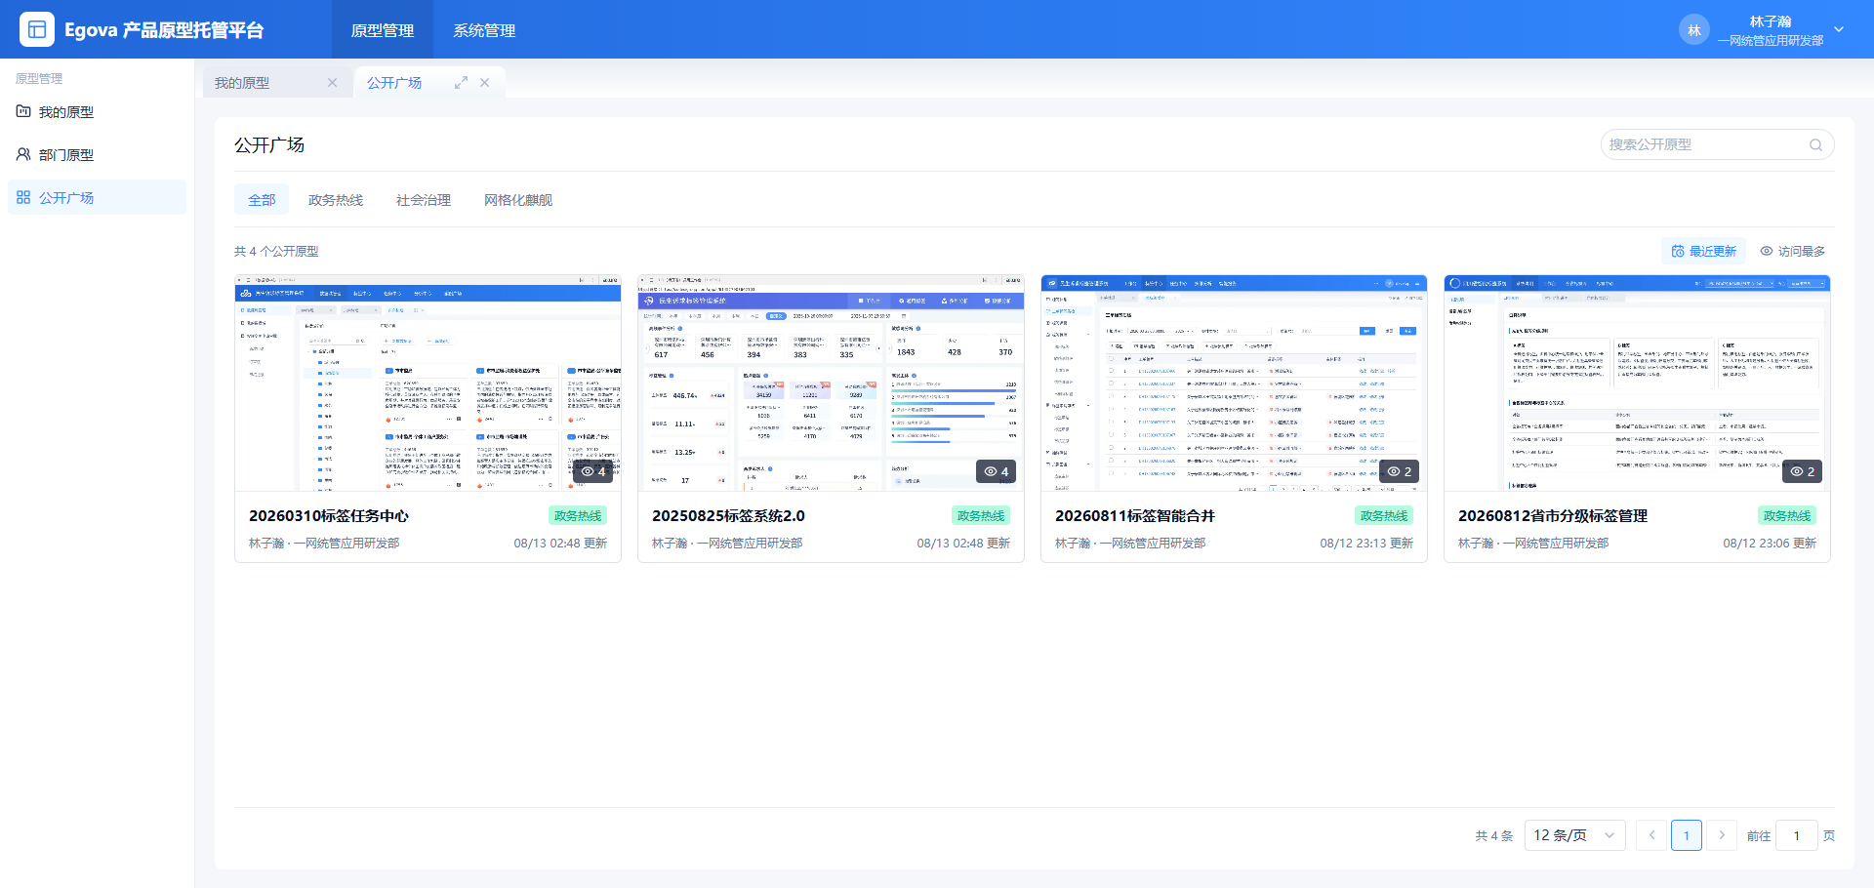Go to next page arrow

[x=1722, y=835]
